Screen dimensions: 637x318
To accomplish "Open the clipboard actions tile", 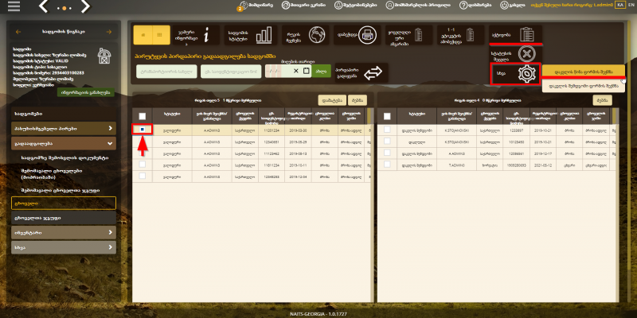I will click(515, 34).
